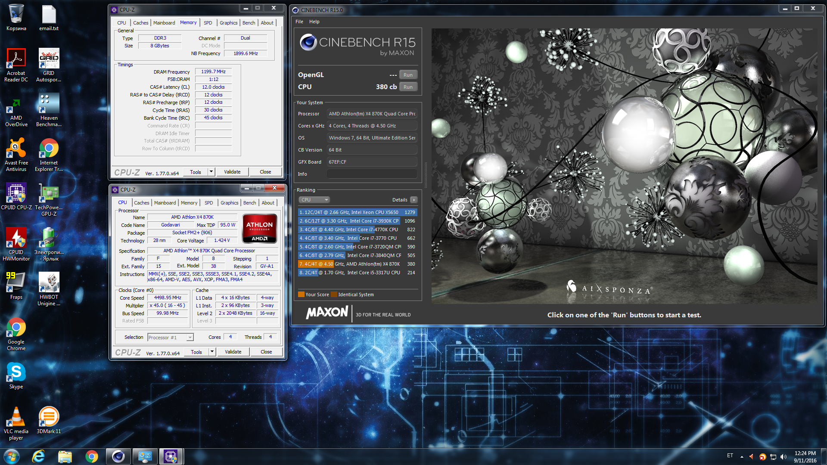Launch Google Chrome desktop shortcut
Screen dimensions: 827x465
pos(16,334)
